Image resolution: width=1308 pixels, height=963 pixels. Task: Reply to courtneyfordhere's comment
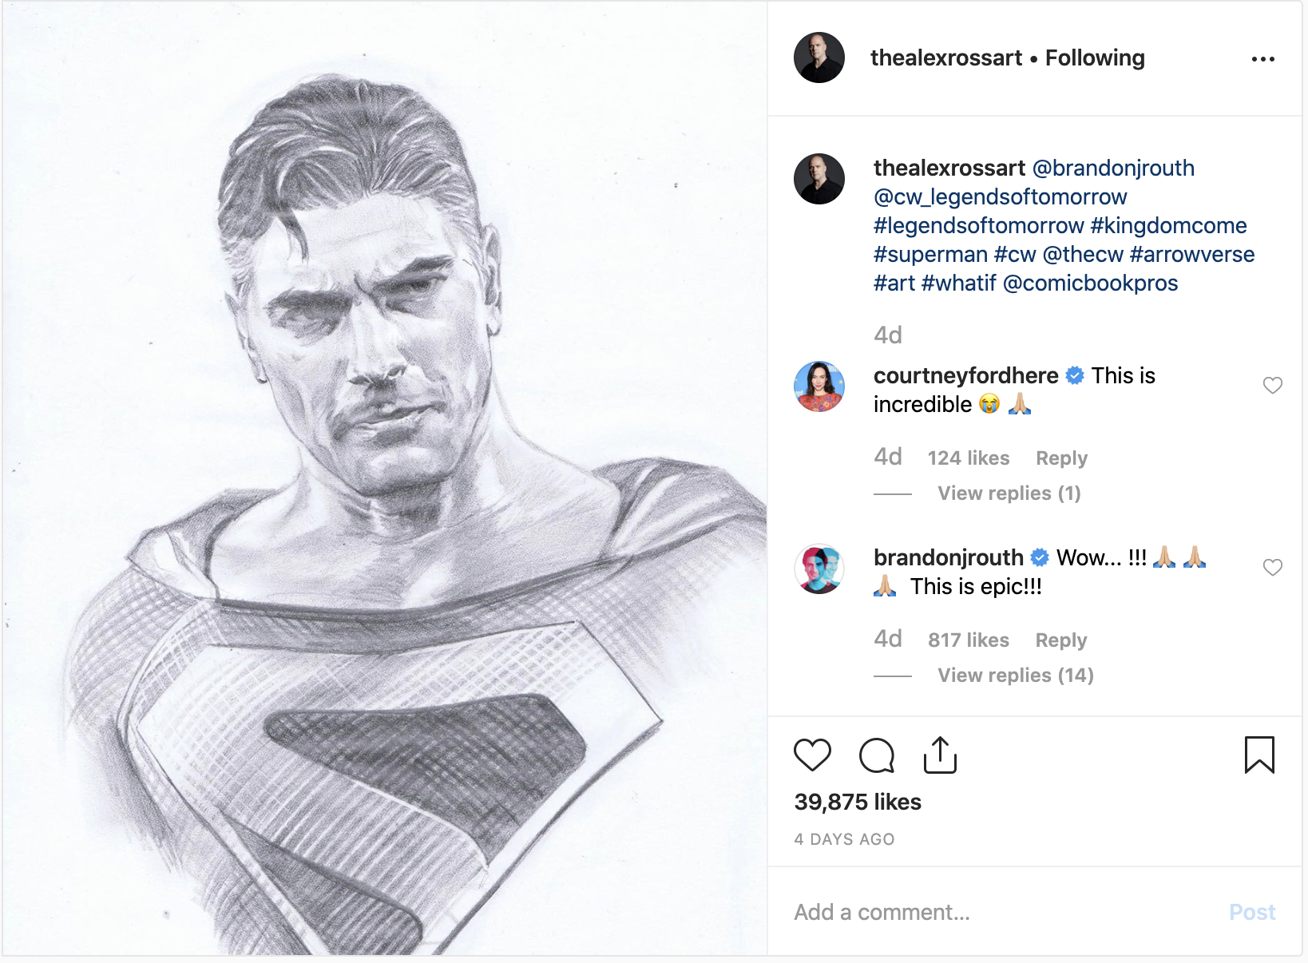click(1061, 458)
